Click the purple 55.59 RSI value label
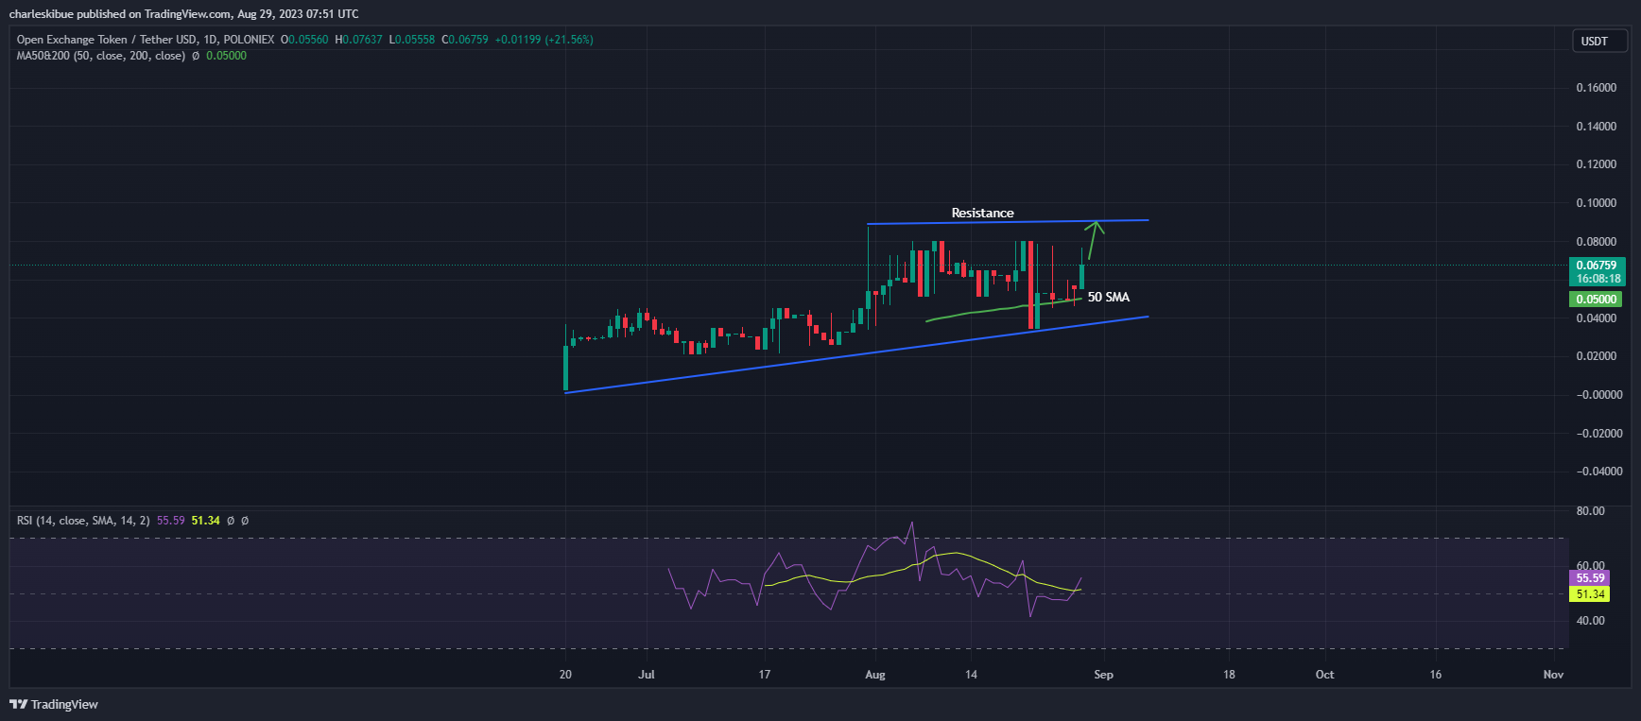 [x=1590, y=578]
